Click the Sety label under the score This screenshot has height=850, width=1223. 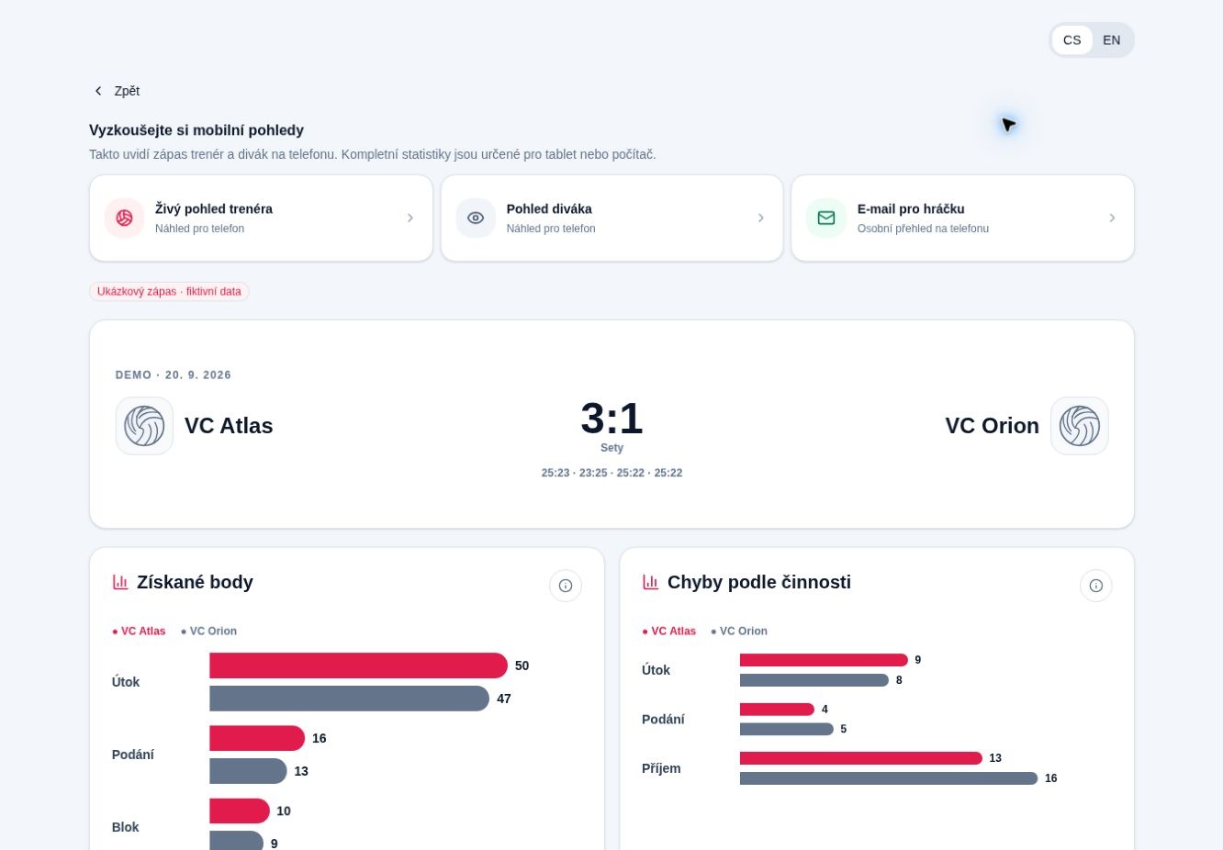point(611,448)
